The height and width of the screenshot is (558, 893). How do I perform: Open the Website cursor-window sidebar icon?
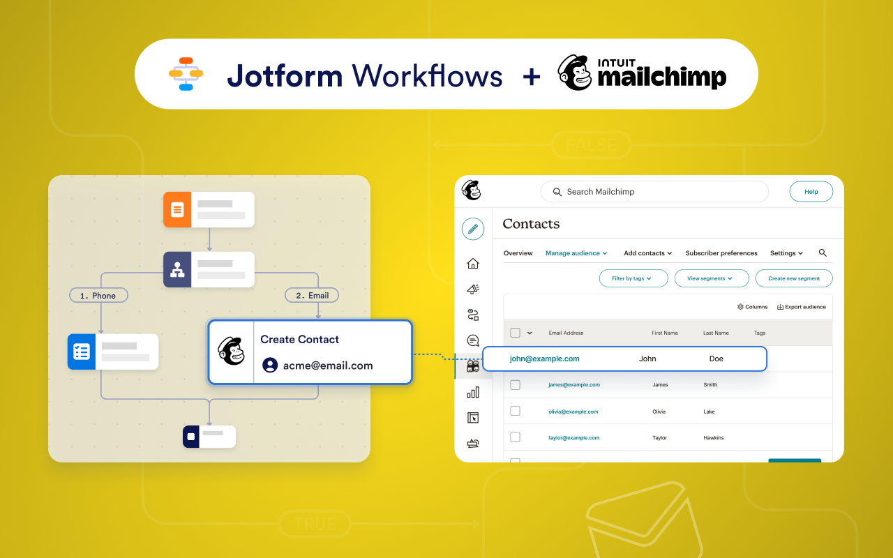click(473, 418)
